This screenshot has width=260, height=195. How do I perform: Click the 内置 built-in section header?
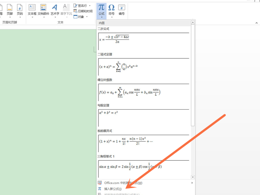144,23
